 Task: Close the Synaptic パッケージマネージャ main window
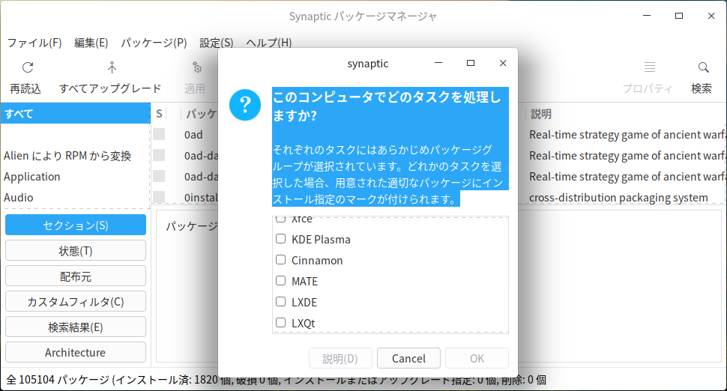click(711, 16)
